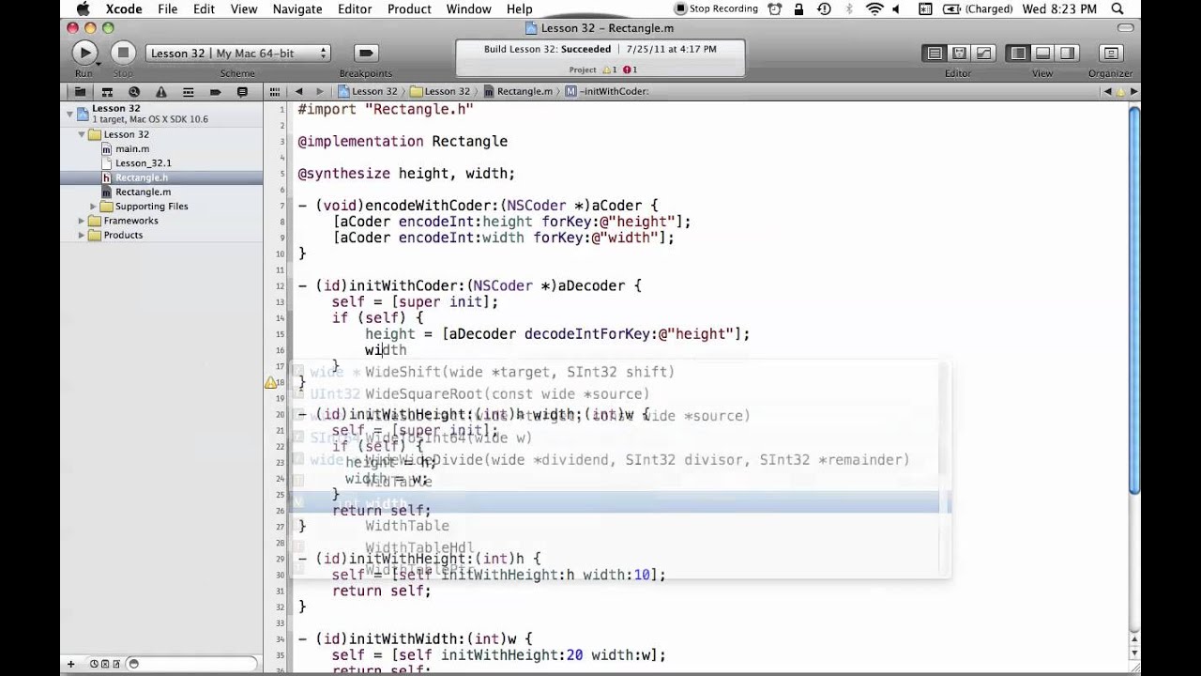Open the Log navigator

tap(242, 92)
